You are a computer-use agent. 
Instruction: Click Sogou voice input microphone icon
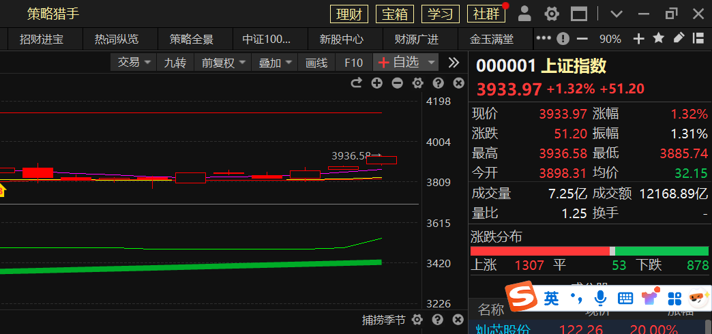600,297
